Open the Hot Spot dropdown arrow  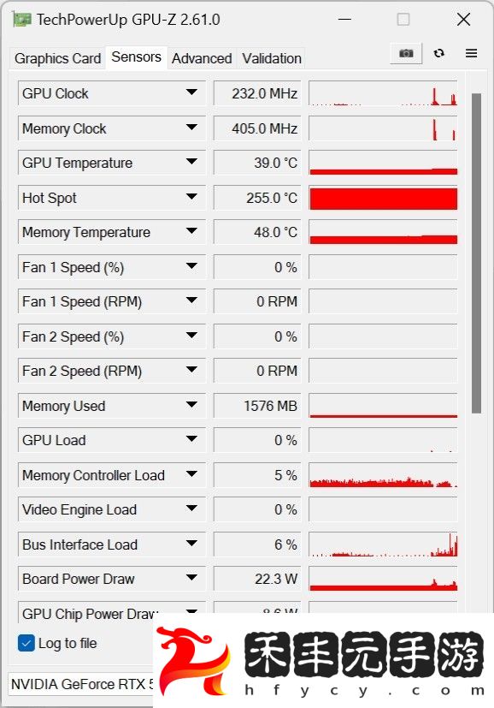click(191, 197)
